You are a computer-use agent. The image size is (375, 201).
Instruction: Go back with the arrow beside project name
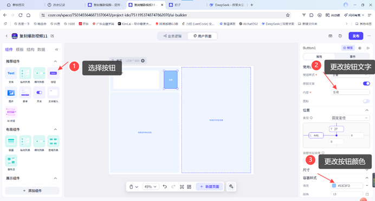7,36
